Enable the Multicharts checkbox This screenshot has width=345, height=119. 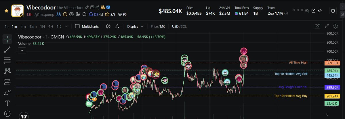coord(77,26)
